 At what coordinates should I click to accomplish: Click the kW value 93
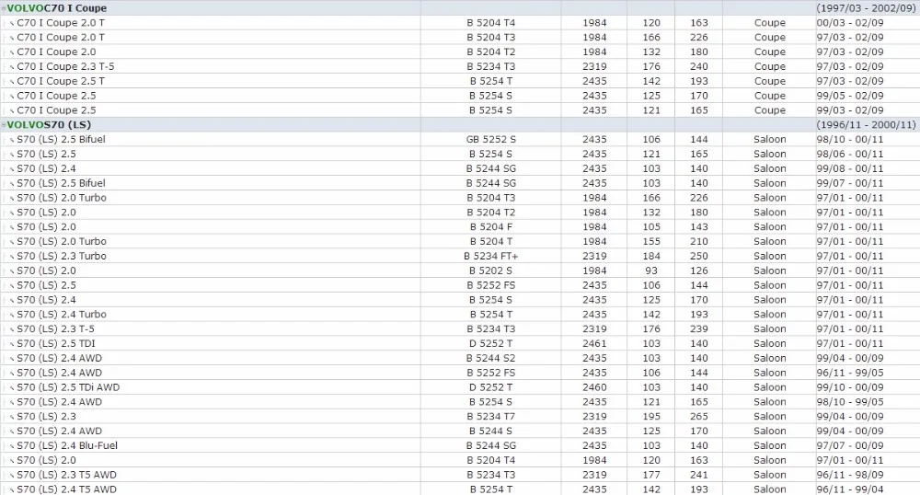tap(651, 271)
